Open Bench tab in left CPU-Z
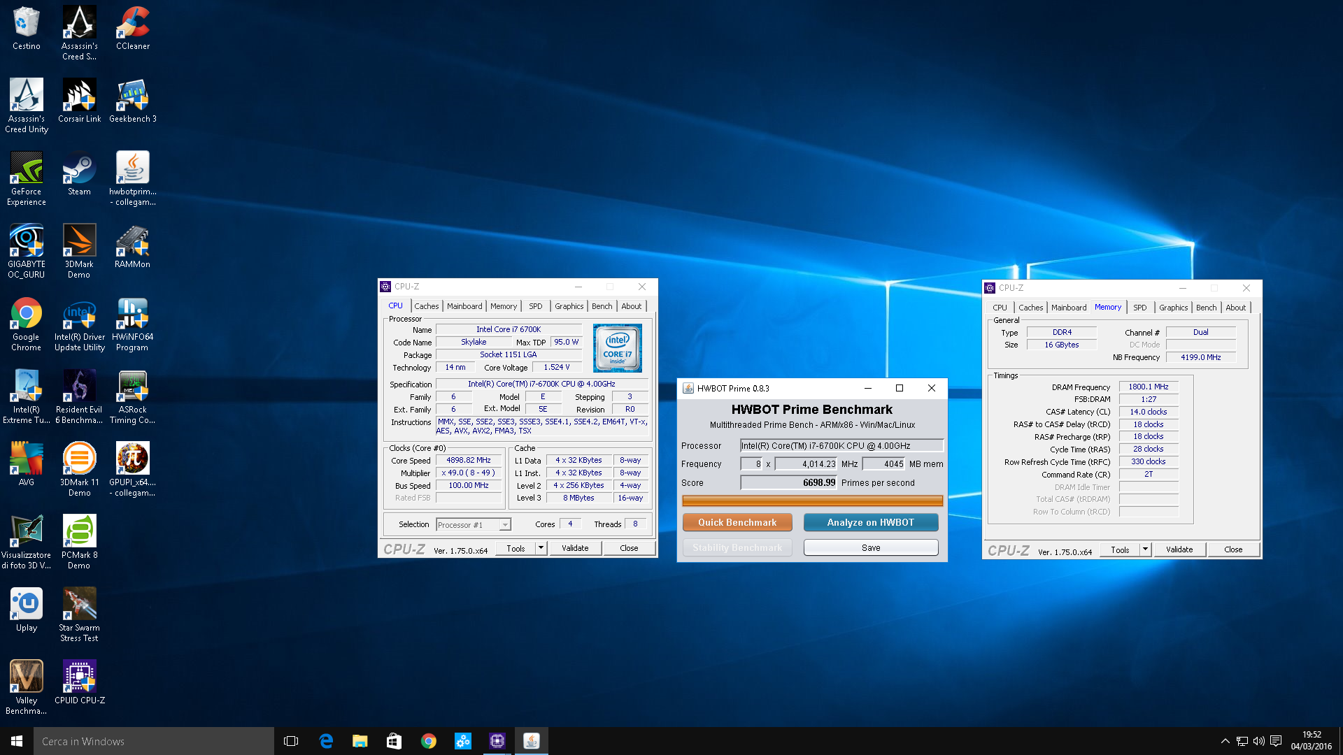 coord(602,306)
